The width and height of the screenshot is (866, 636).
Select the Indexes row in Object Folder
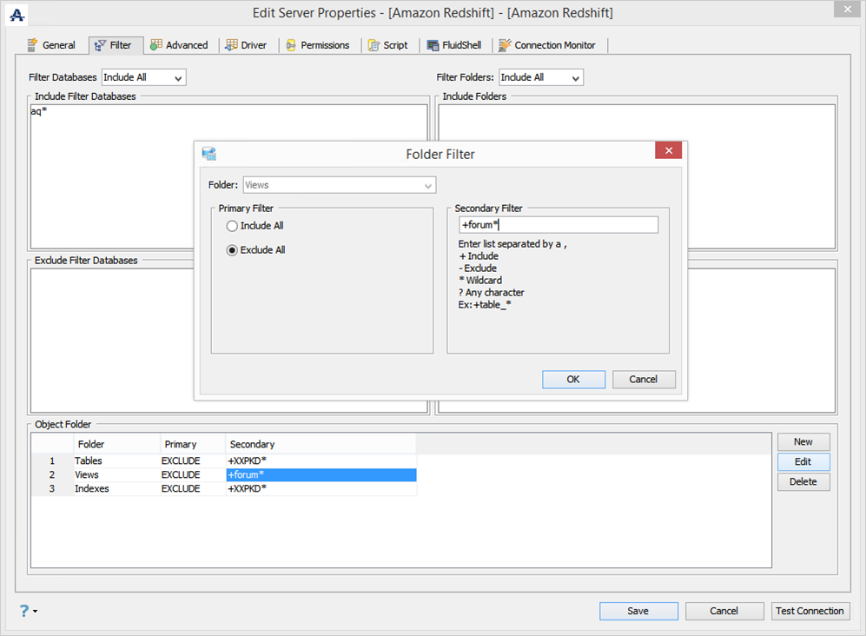(x=224, y=488)
